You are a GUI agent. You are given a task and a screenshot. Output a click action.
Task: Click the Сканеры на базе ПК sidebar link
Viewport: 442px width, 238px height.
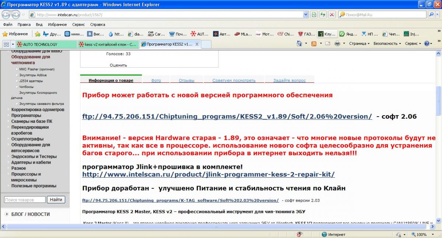[x=32, y=121]
